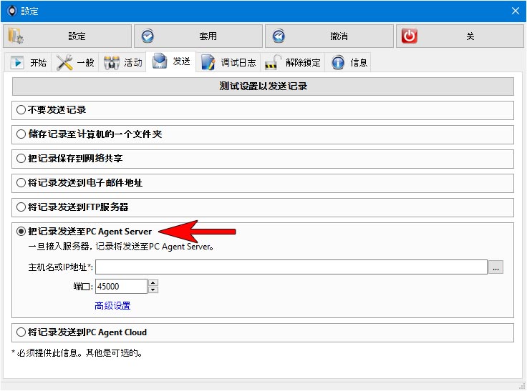
Task: Select 将记录发送到PC Agent Cloud option
Action: 21,332
